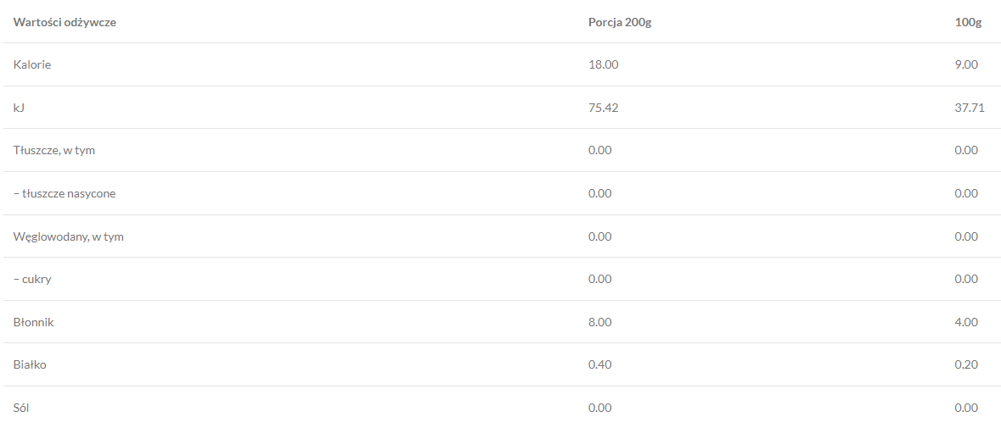Select the 'Kalorie' row label
This screenshot has height=428, width=1001.
point(32,64)
